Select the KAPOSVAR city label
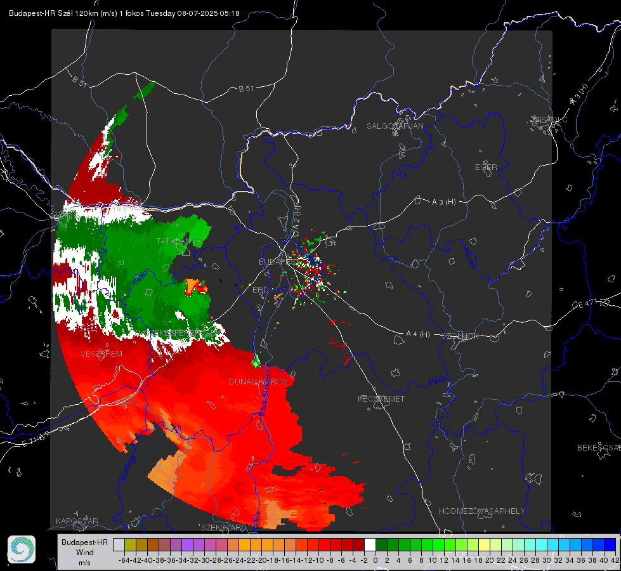 pos(77,521)
